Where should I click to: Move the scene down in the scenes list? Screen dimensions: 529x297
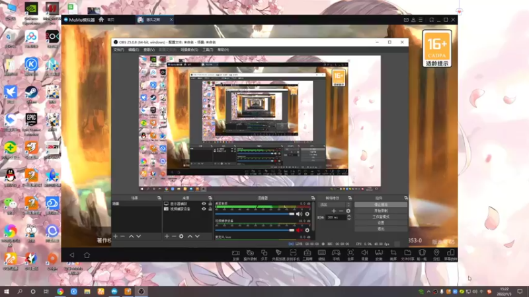[138, 236]
